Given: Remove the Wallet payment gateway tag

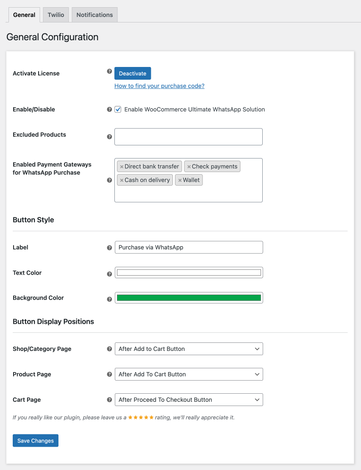Looking at the screenshot, I should [180, 180].
